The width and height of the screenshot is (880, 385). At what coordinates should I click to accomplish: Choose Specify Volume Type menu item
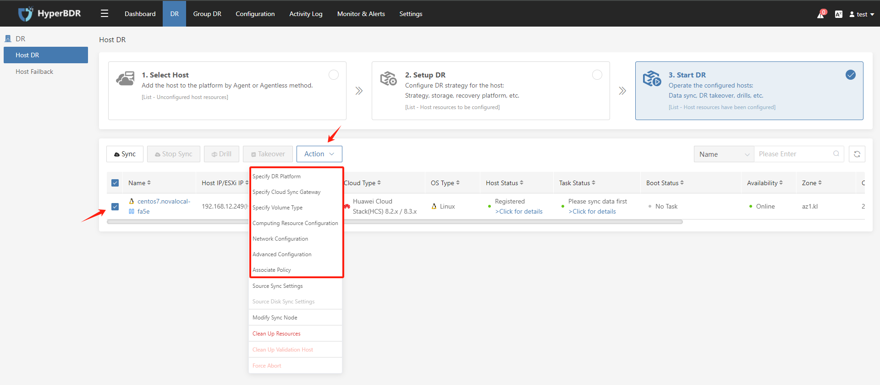[296, 208]
